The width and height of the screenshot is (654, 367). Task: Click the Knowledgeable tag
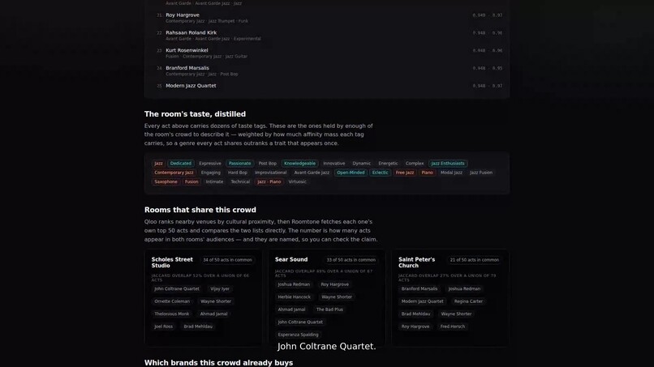(x=299, y=164)
